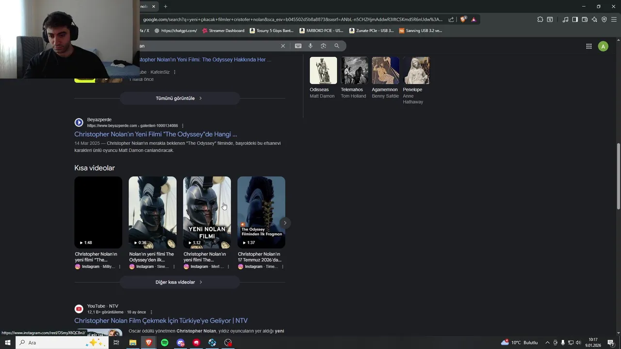The image size is (621, 349).
Task: Open the Brave VPN shield icon
Action: coord(604,19)
